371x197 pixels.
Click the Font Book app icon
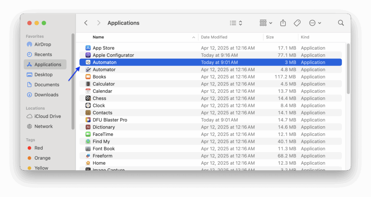coord(88,149)
